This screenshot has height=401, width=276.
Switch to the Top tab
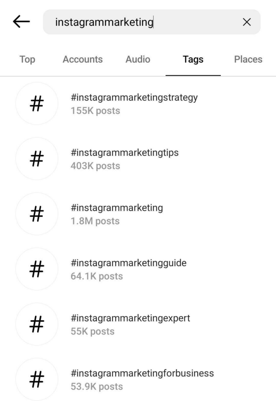coord(27,59)
